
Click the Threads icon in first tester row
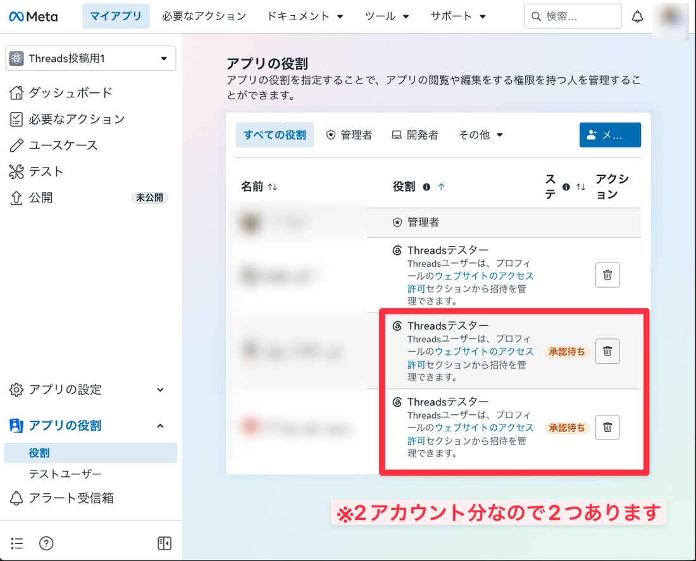coord(397,250)
